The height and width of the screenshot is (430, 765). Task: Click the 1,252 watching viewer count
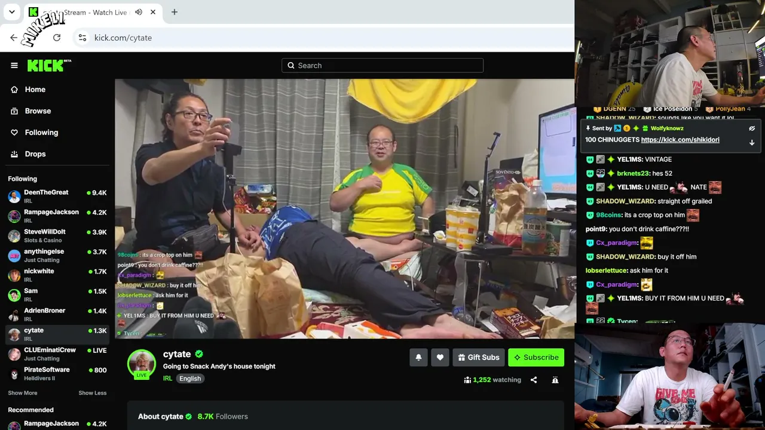(x=492, y=380)
